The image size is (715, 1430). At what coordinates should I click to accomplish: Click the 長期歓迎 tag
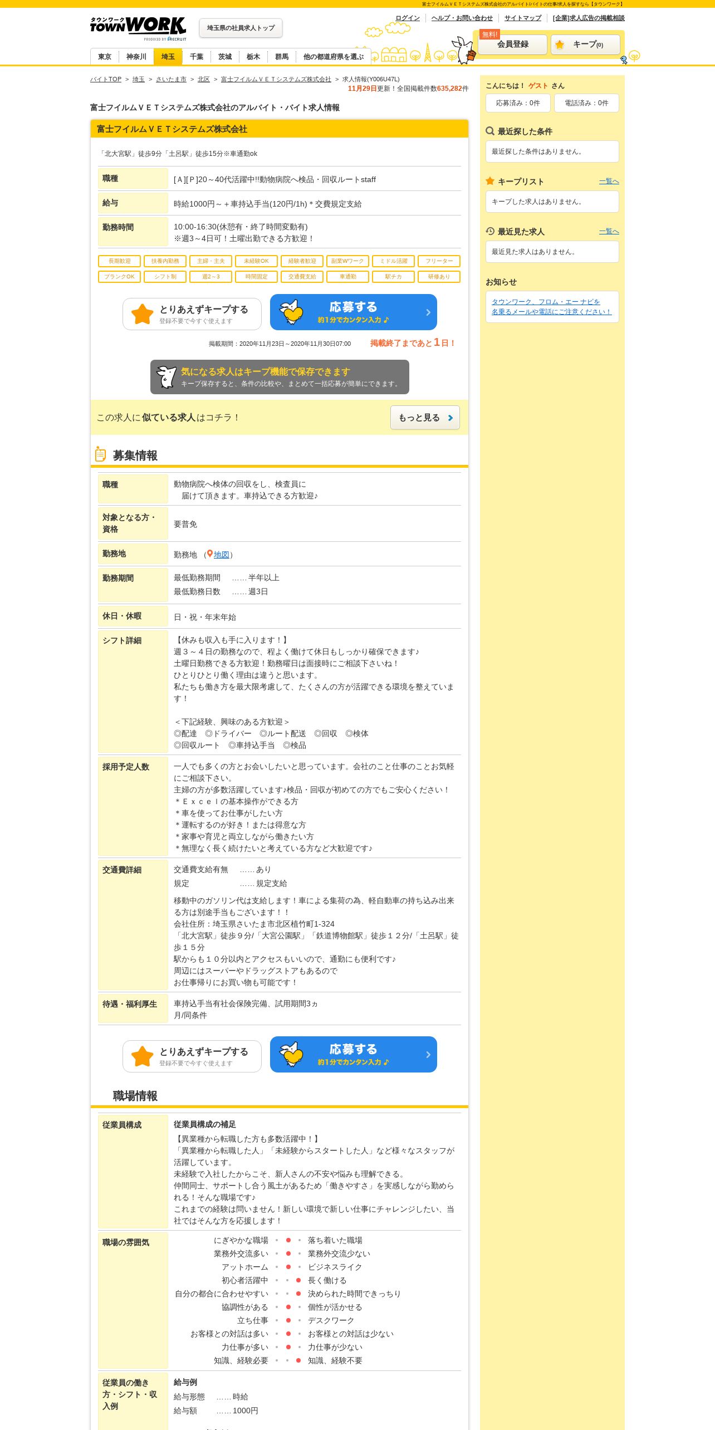tap(120, 261)
